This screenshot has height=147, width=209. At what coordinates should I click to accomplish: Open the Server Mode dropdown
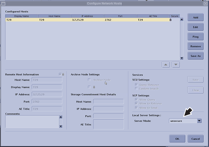(x=199, y=121)
